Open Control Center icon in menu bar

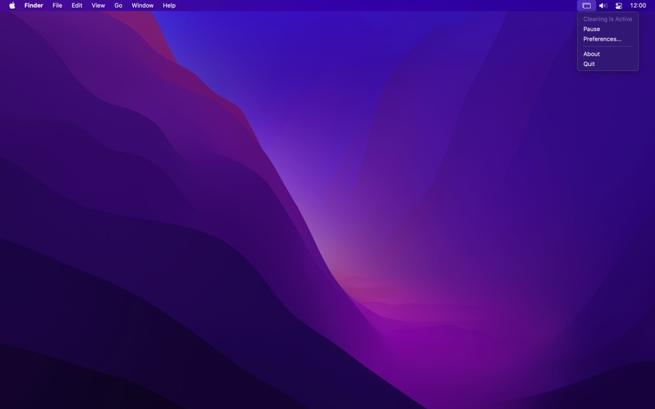pyautogui.click(x=618, y=6)
